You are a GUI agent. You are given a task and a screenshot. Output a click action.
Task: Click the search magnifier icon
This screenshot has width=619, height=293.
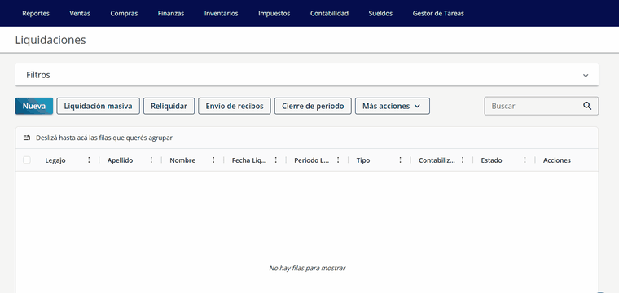click(x=587, y=106)
